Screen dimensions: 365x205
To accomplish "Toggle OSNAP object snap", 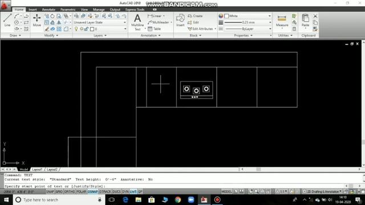I will coord(92,191).
